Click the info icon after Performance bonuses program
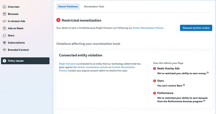Viewport: 216px width, 114px height. coord(204,101)
